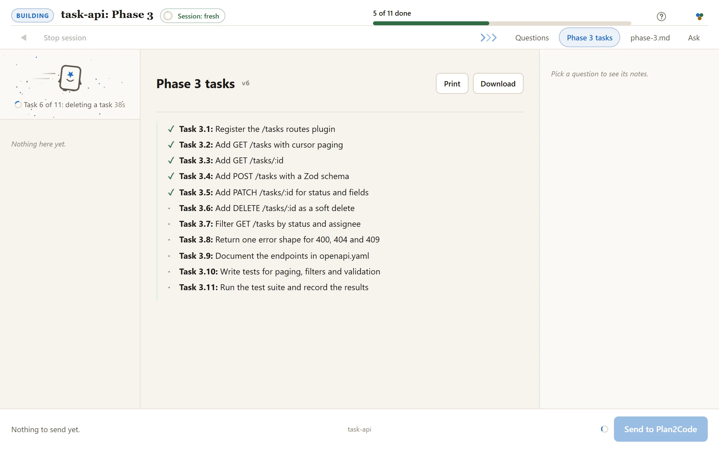The image size is (719, 449).
Task: Click the checkmark for Task 3.4
Action: pyautogui.click(x=171, y=177)
